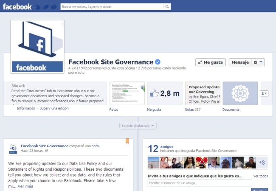Open Facebook Site Governance profile picture
Viewport: 276px width, 191px height.
tap(37, 47)
